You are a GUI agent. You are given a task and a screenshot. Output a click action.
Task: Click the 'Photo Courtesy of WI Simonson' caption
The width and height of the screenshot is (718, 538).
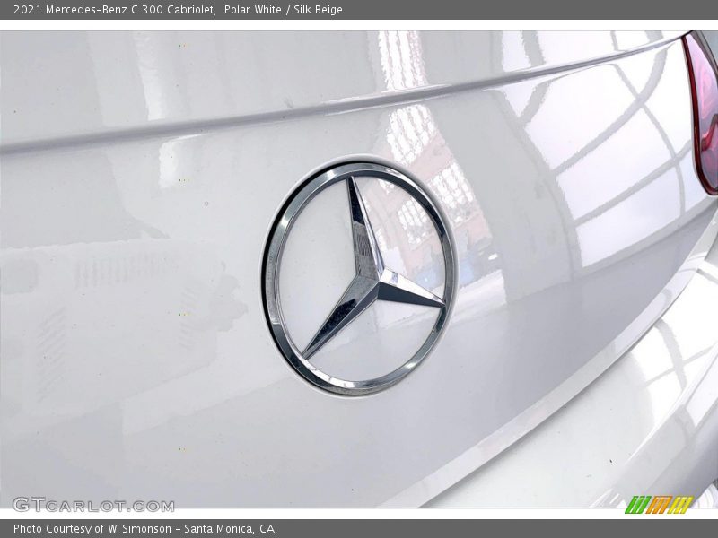144,529
